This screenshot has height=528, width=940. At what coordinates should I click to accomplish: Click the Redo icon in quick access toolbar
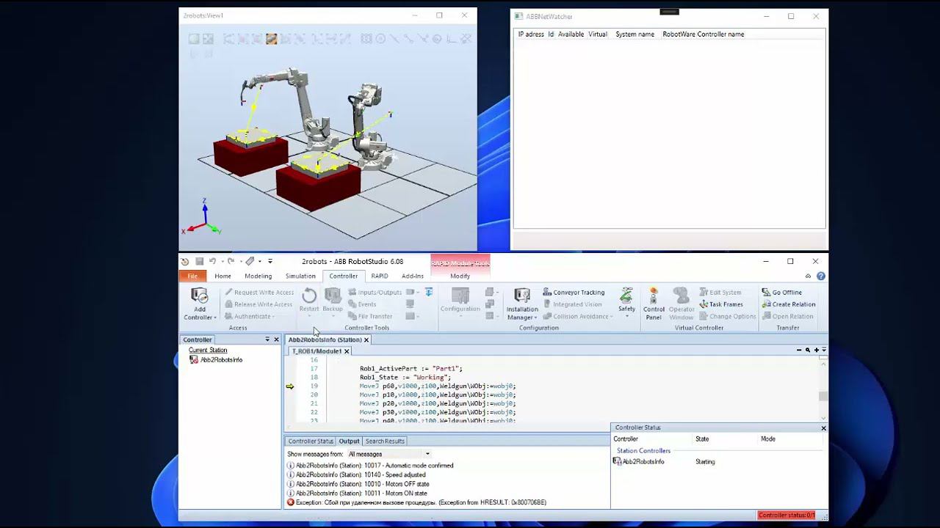(x=231, y=261)
